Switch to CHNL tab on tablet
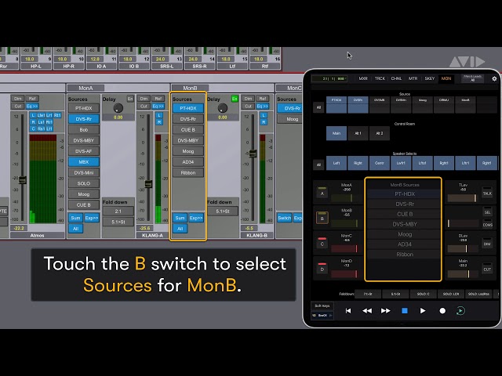The image size is (502, 376). pos(396,78)
